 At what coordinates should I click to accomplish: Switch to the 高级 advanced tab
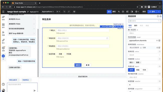[x=147, y=25]
